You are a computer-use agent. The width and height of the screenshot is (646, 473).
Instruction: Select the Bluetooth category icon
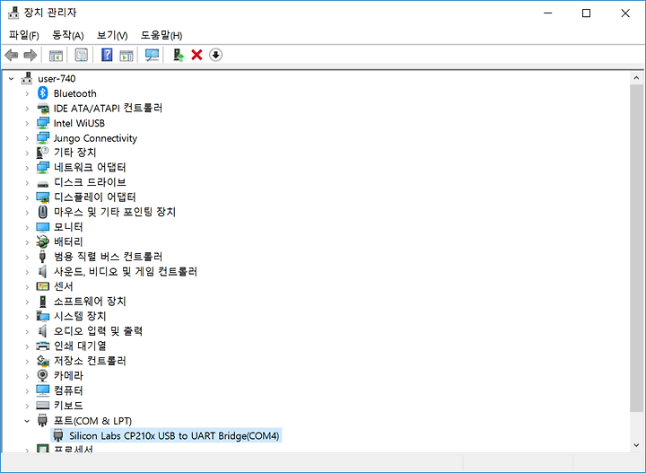(43, 93)
